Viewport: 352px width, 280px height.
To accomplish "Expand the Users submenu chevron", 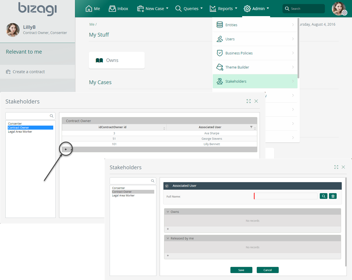I will pyautogui.click(x=293, y=39).
